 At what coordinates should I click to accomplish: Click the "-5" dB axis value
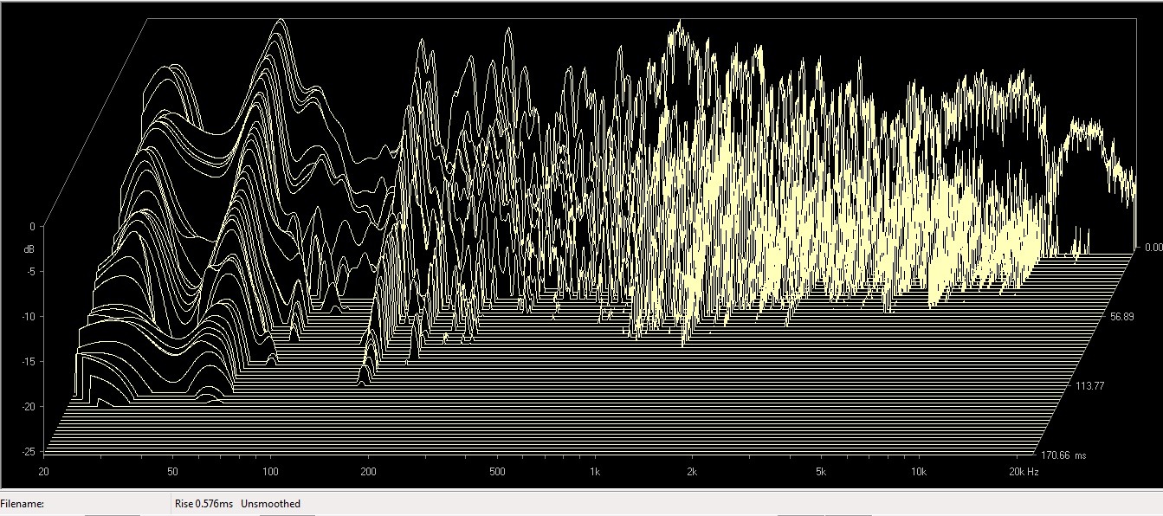pyautogui.click(x=29, y=272)
